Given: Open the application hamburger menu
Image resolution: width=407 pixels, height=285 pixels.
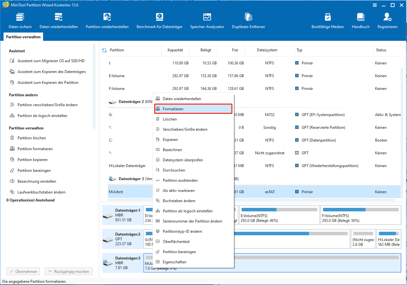Looking at the screenshot, I should click(x=374, y=5).
